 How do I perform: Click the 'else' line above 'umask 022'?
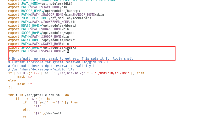click(x=12, y=80)
